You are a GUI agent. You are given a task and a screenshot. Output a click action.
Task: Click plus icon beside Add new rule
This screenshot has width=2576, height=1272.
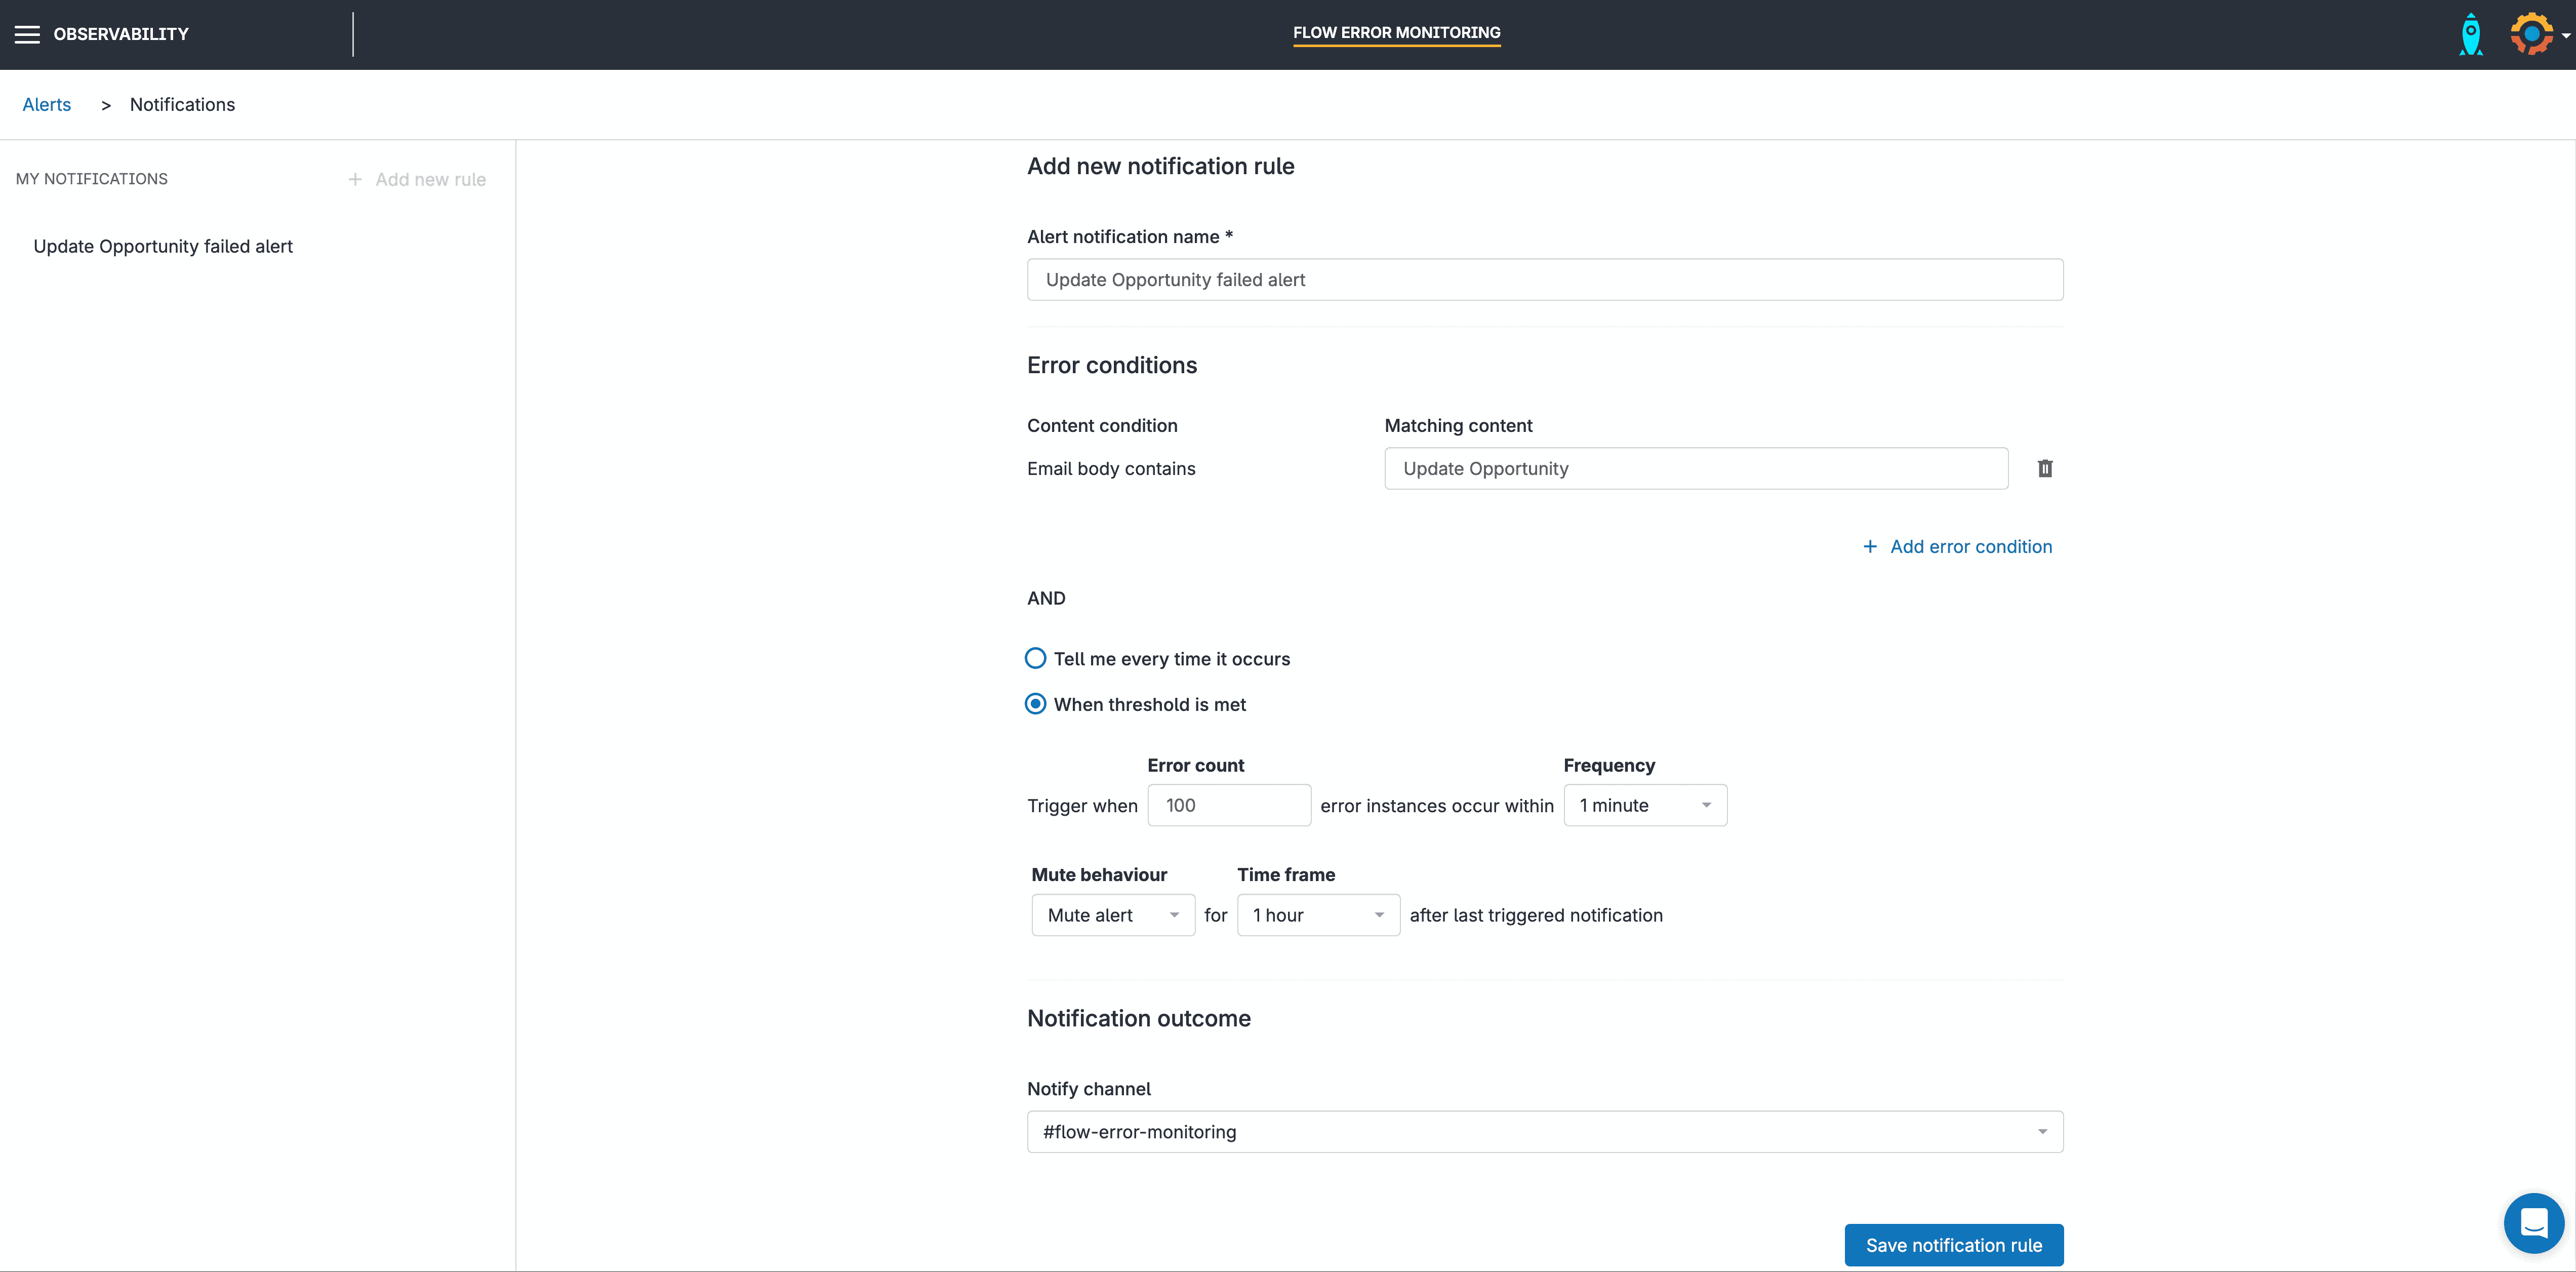[355, 179]
